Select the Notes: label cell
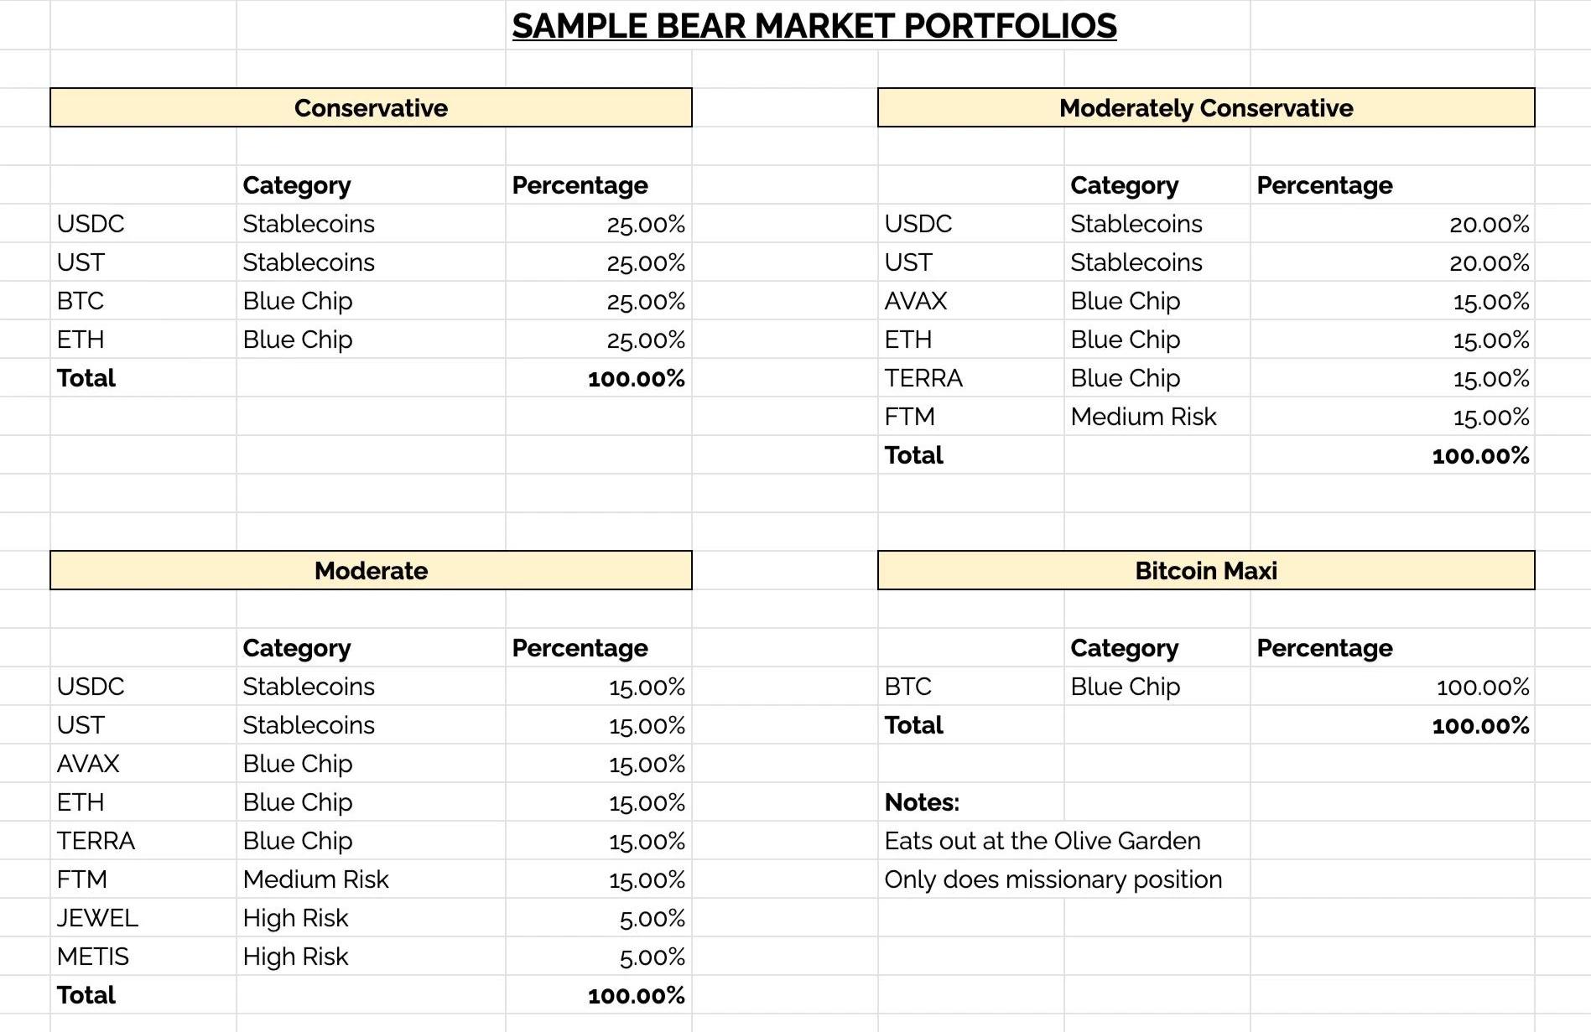 pyautogui.click(x=922, y=802)
